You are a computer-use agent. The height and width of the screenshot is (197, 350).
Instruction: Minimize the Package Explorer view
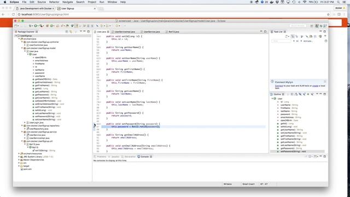tap(84, 32)
